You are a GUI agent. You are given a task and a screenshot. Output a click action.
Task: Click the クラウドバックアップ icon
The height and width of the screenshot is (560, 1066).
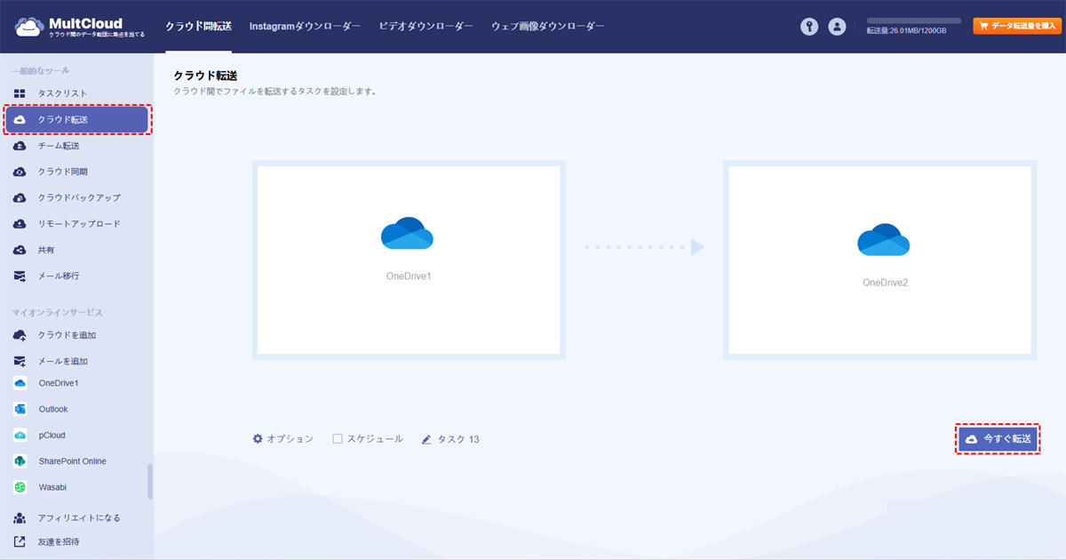point(20,197)
